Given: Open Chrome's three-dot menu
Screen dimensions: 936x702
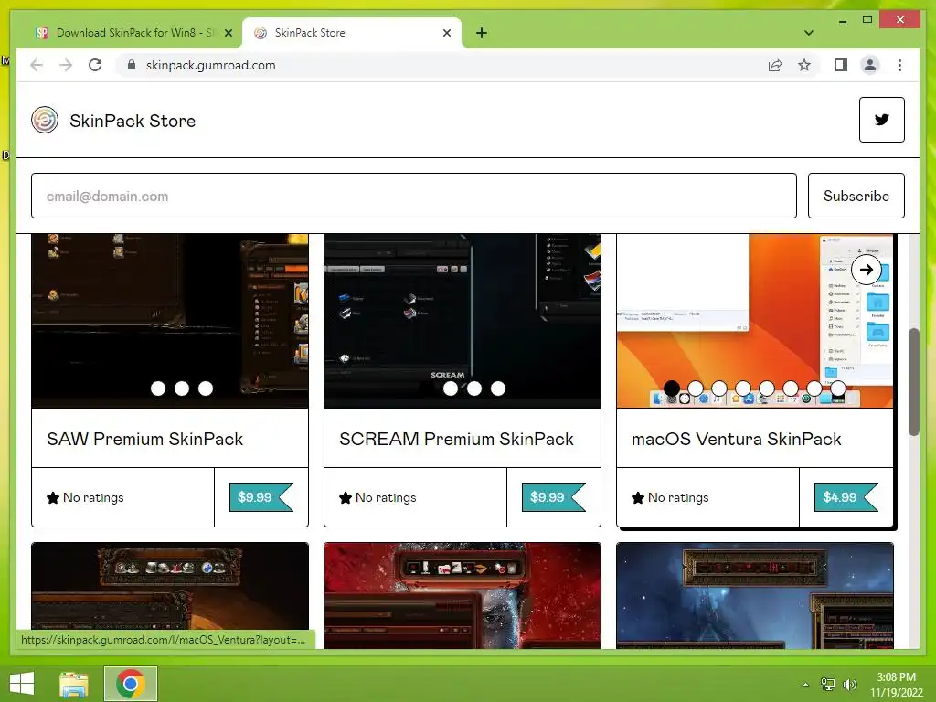Looking at the screenshot, I should click(899, 65).
